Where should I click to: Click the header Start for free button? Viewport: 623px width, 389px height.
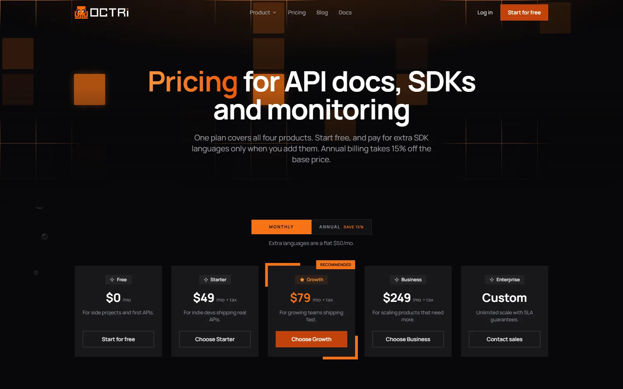pos(524,12)
